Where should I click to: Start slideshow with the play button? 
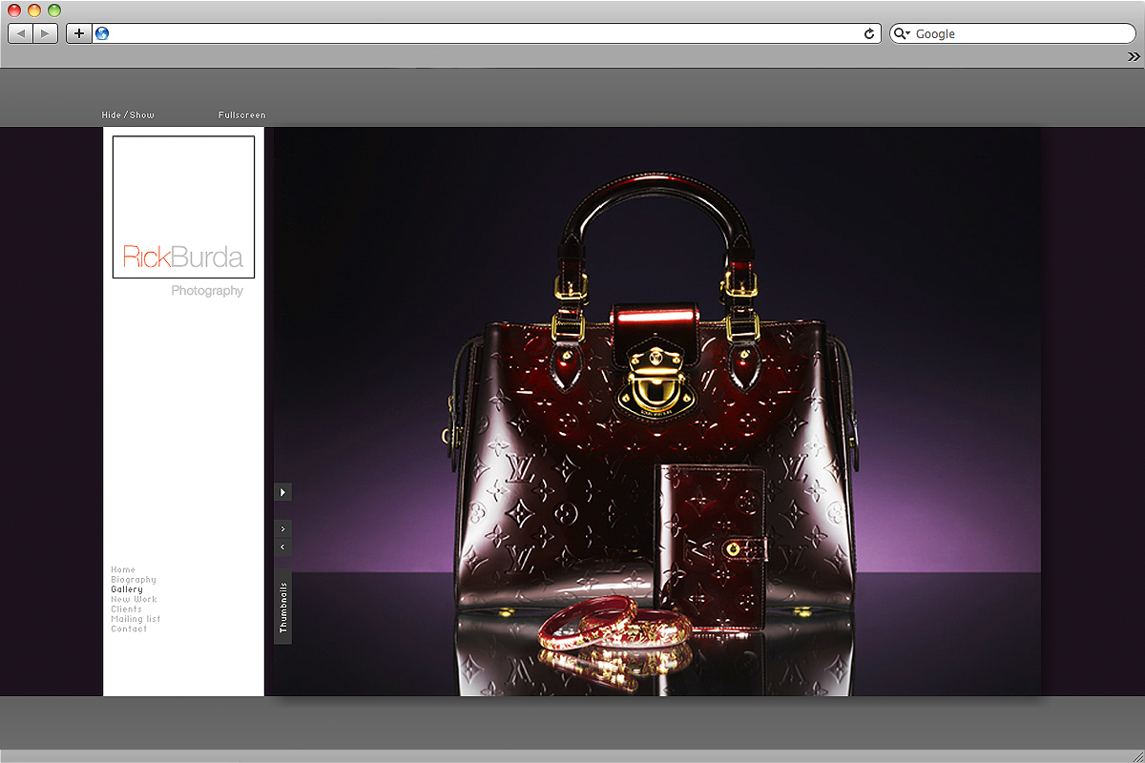tap(283, 492)
